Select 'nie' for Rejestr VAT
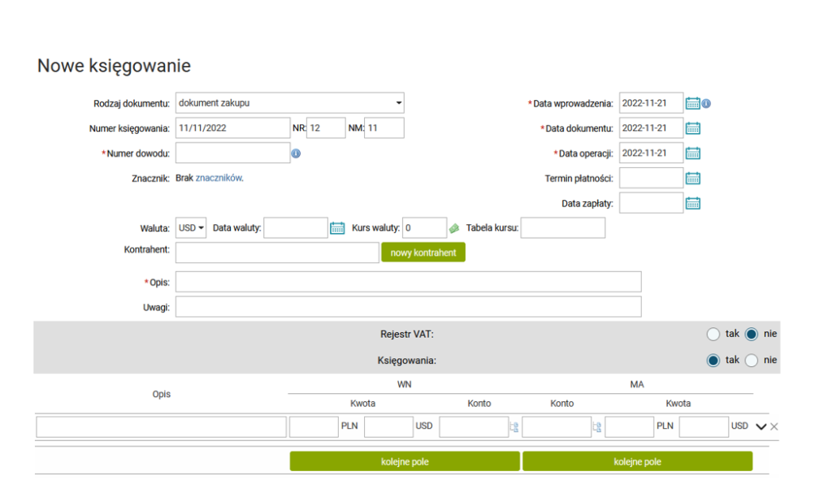832x502 pixels. point(752,334)
